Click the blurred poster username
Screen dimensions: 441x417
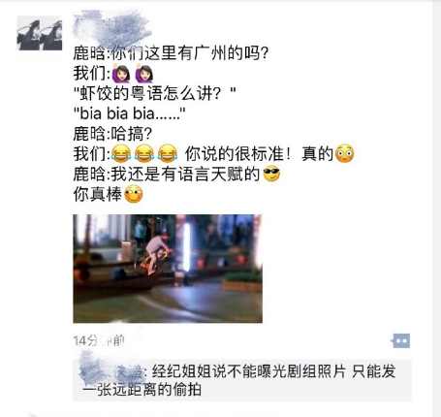pos(112,28)
